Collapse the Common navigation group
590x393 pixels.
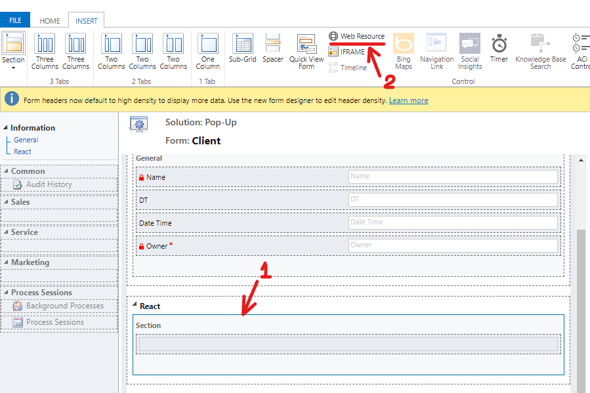coord(6,171)
